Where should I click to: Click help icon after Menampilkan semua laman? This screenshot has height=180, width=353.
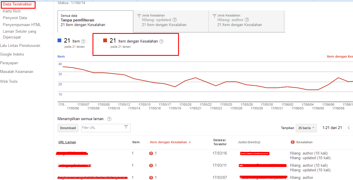[x=109, y=119]
